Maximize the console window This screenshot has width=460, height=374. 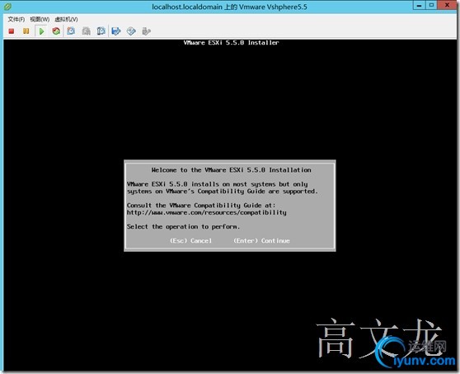431,5
